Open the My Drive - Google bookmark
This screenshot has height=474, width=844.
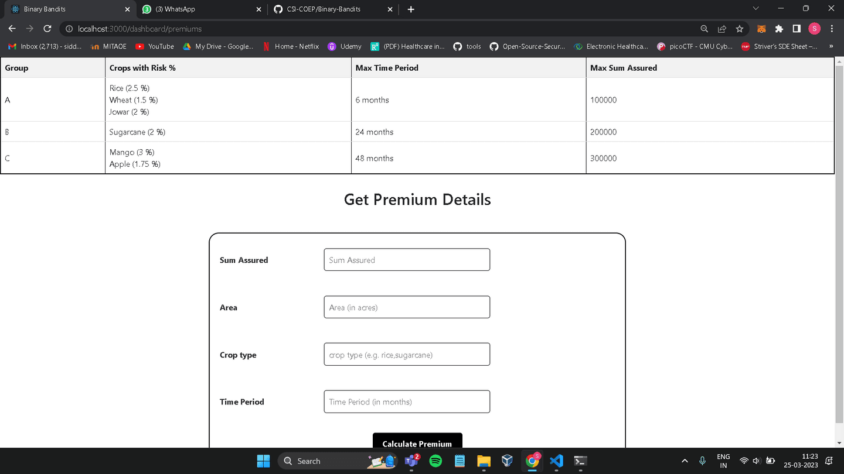coord(218,46)
